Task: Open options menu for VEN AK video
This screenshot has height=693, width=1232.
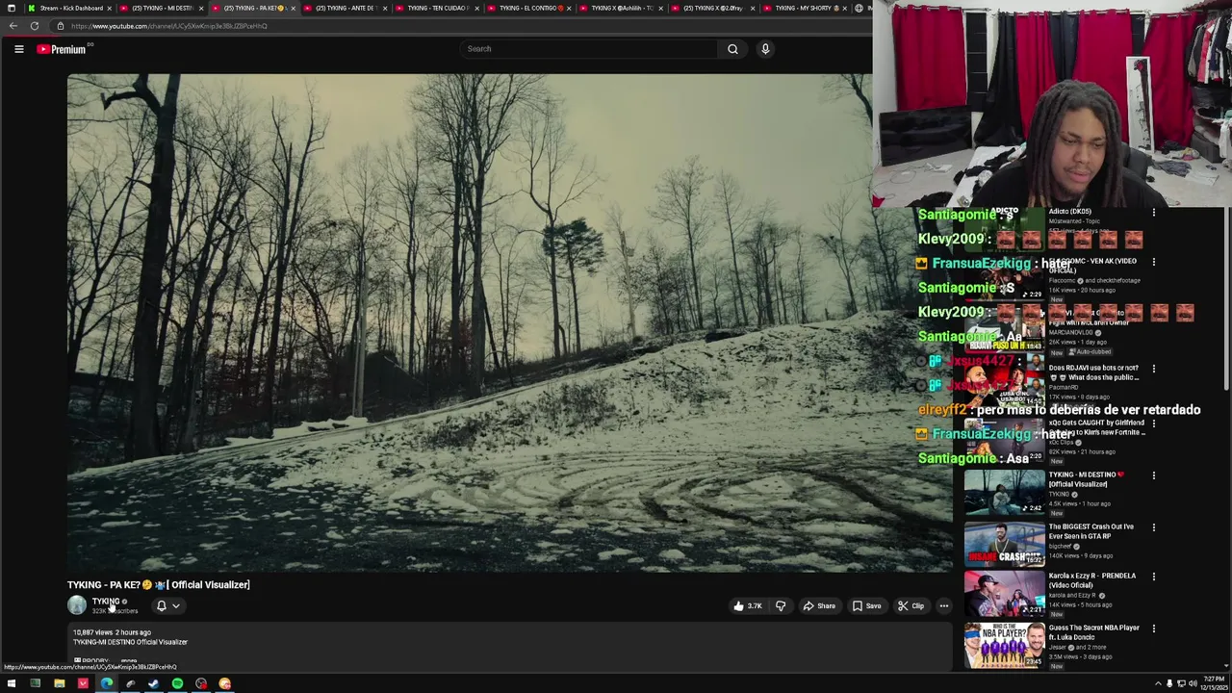Action: point(1154,262)
